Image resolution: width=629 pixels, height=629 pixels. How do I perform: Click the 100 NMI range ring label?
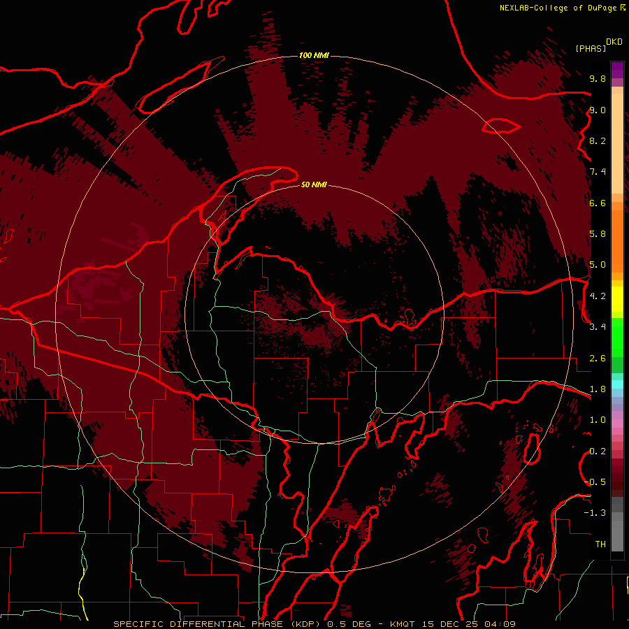pyautogui.click(x=314, y=55)
